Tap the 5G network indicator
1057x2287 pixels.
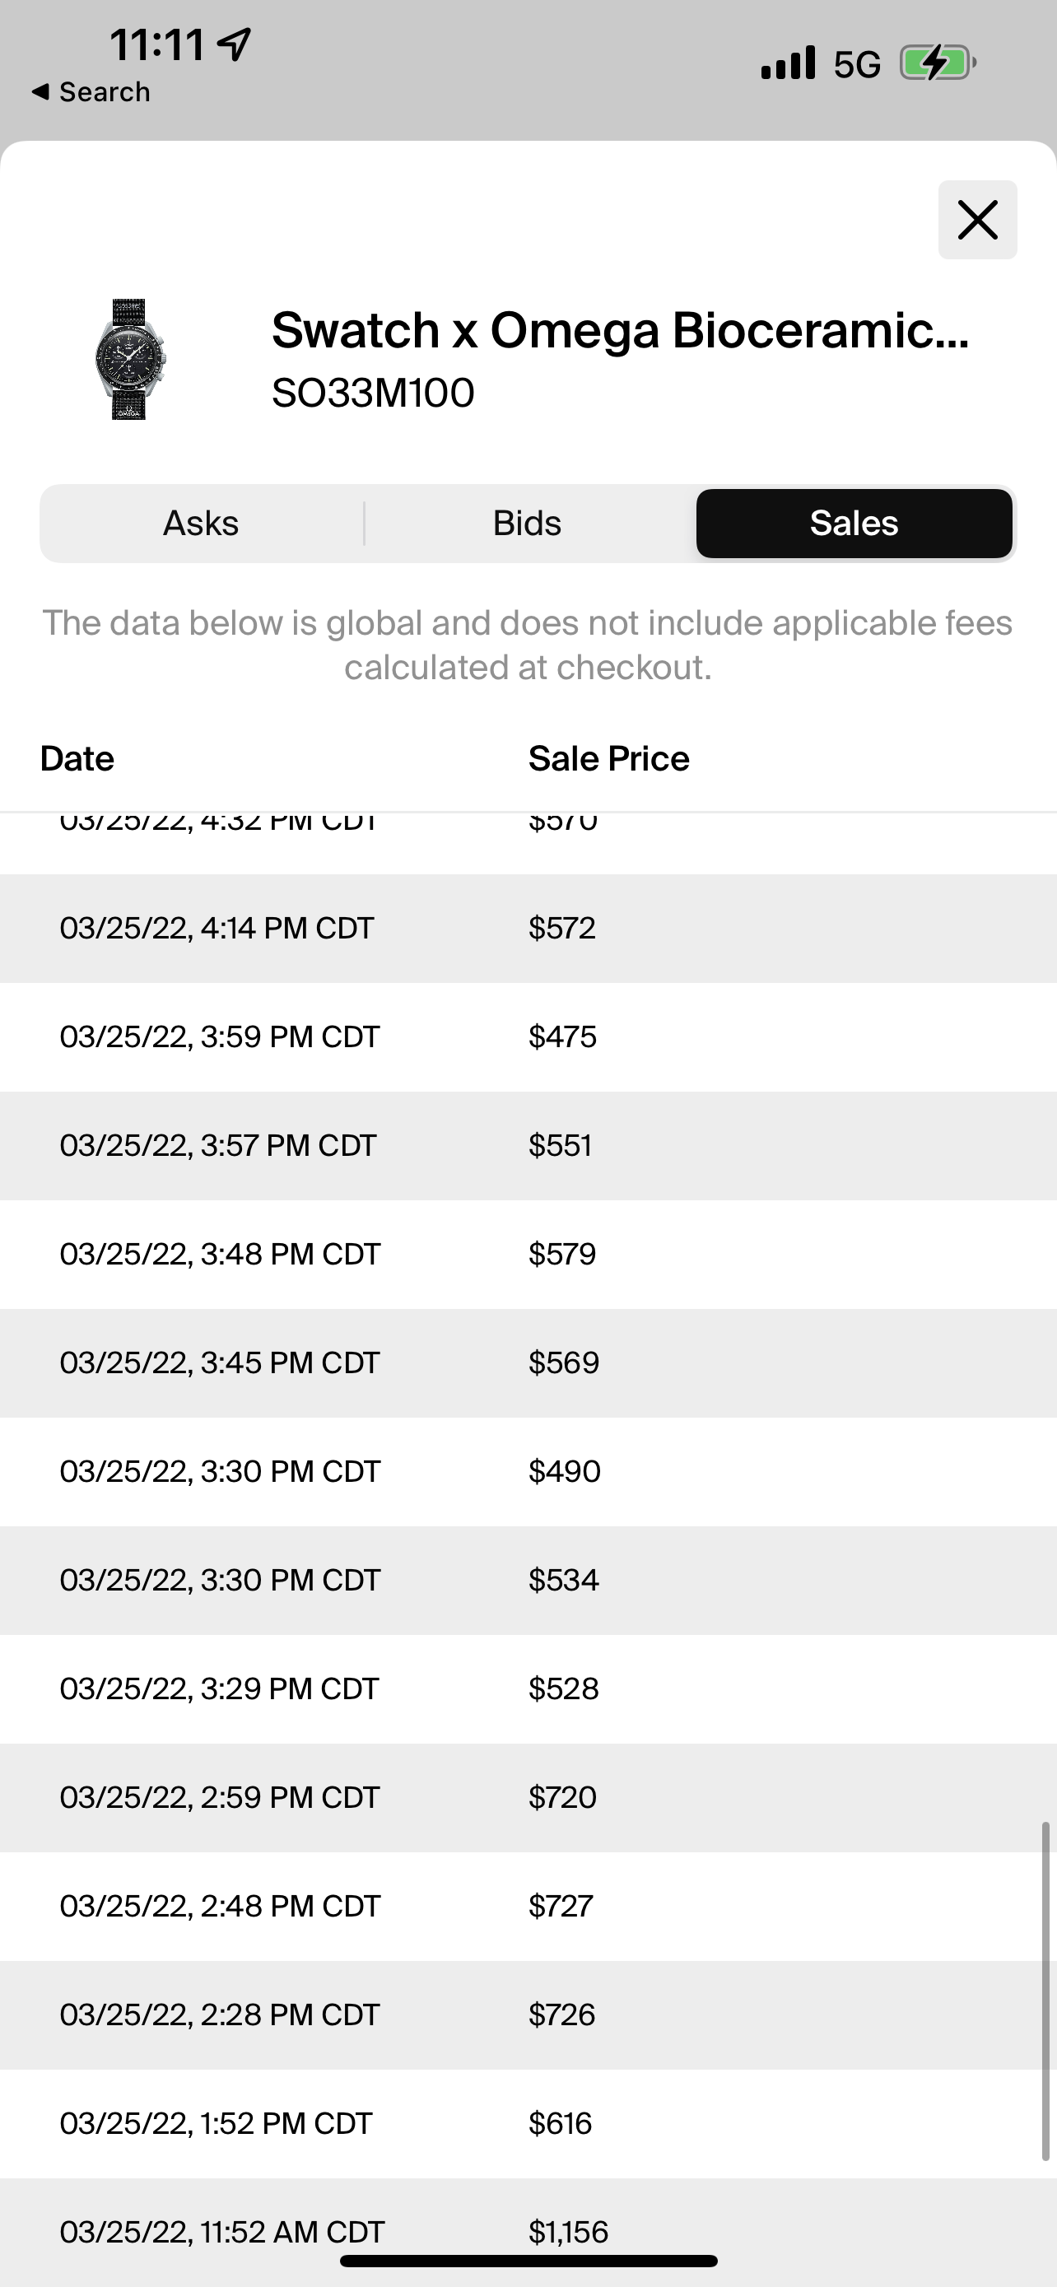tap(856, 64)
